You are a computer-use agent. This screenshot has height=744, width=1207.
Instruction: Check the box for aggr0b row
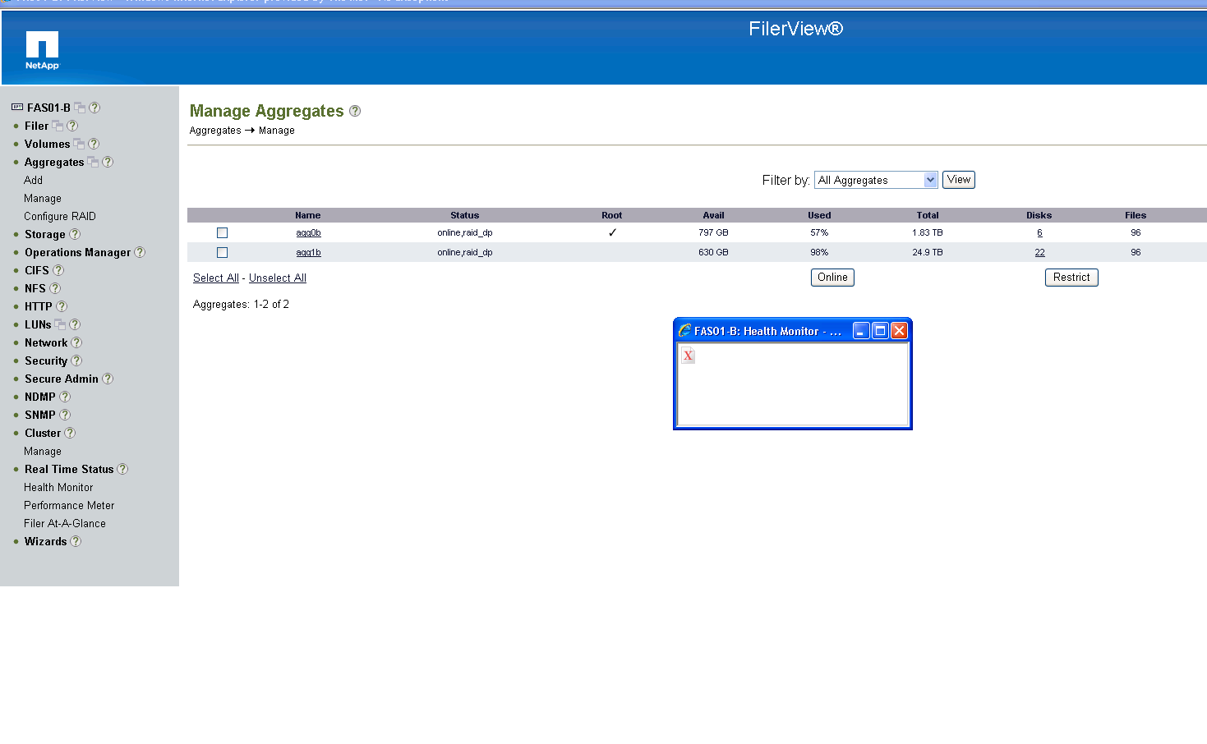click(x=222, y=233)
